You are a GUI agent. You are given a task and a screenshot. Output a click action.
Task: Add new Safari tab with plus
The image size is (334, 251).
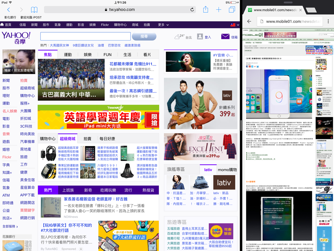[x=219, y=9]
